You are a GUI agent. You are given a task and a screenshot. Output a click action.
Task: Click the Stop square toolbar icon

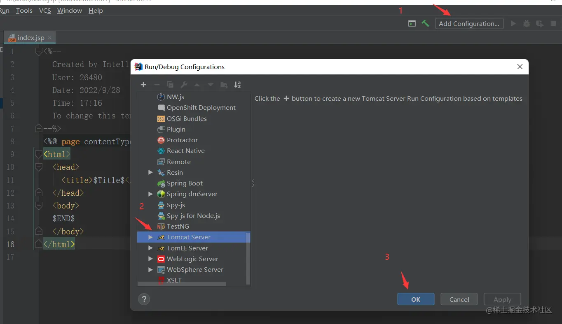tap(553, 23)
